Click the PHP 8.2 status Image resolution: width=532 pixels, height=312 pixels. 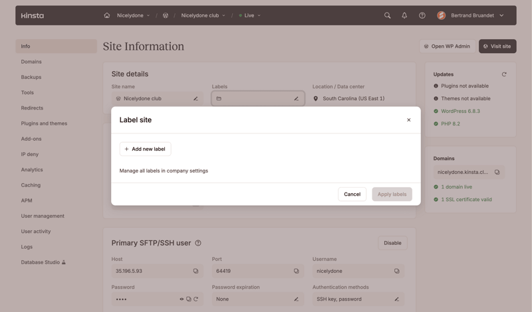pos(447,123)
